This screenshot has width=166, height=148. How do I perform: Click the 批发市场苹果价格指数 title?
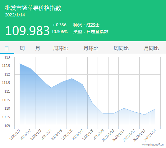pyautogui.click(x=33, y=8)
